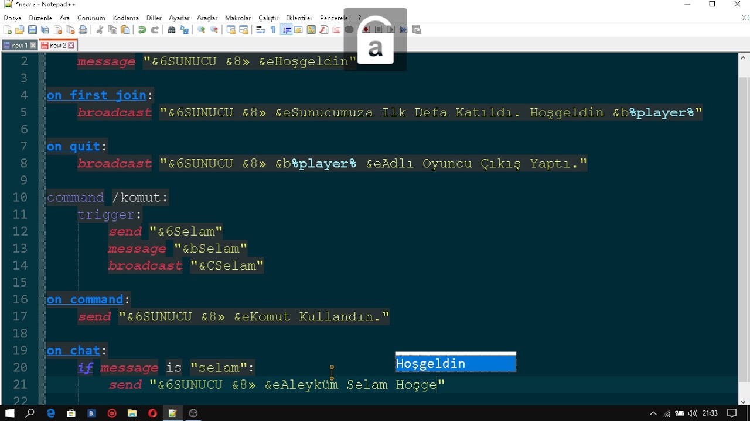This screenshot has width=750, height=421.
Task: Open the Diller menu
Action: tap(154, 18)
